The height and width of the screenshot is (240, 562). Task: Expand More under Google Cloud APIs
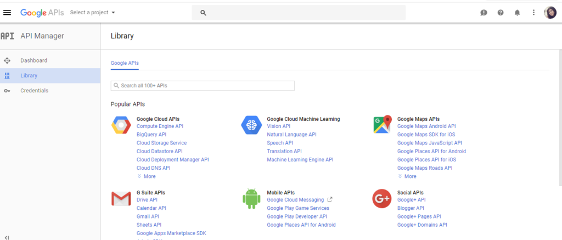point(147,176)
